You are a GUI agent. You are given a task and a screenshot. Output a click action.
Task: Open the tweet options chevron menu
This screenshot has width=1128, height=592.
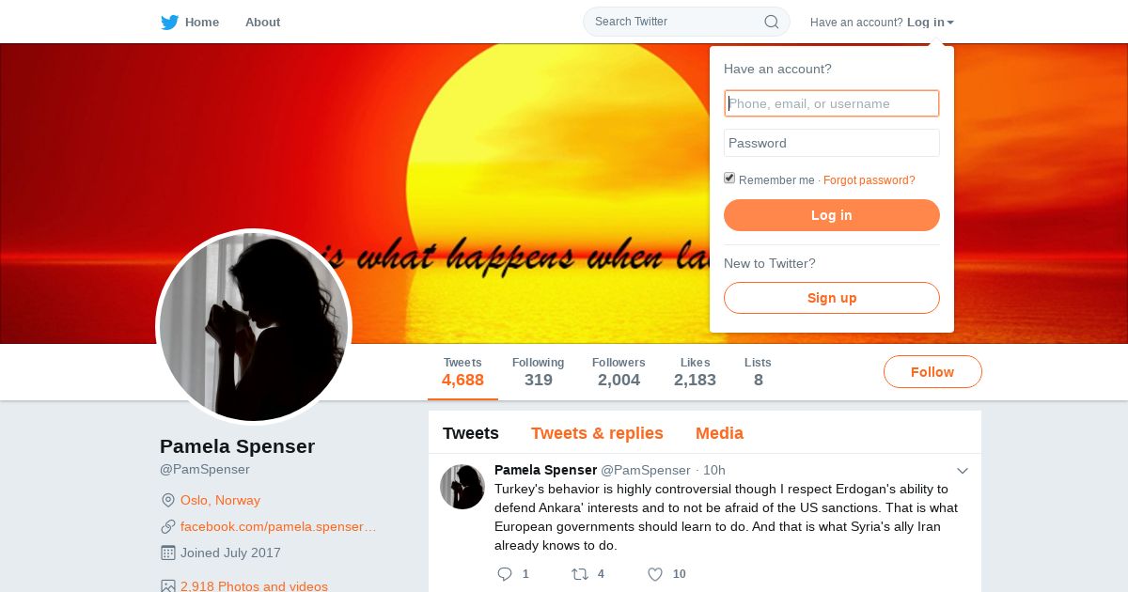click(963, 470)
